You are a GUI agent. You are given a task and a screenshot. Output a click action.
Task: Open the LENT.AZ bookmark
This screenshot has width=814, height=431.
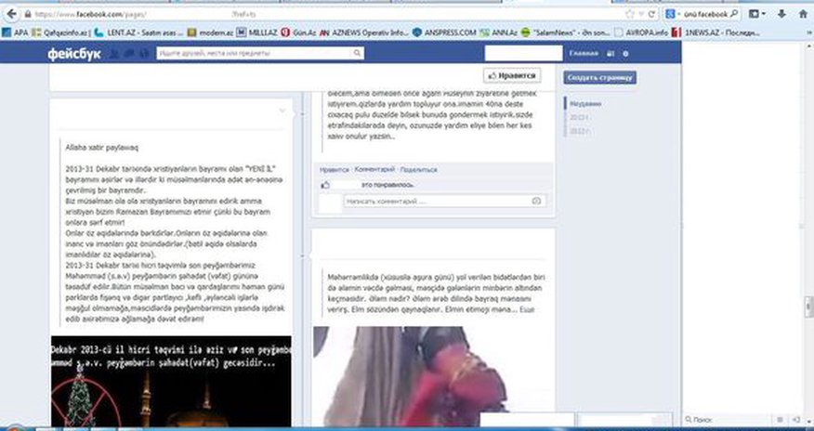(x=138, y=33)
